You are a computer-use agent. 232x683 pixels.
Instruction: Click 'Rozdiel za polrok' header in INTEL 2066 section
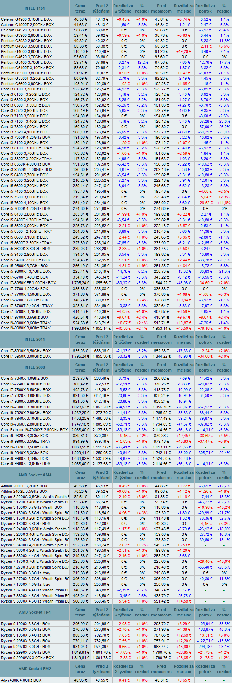pyautogui.click(x=205, y=368)
